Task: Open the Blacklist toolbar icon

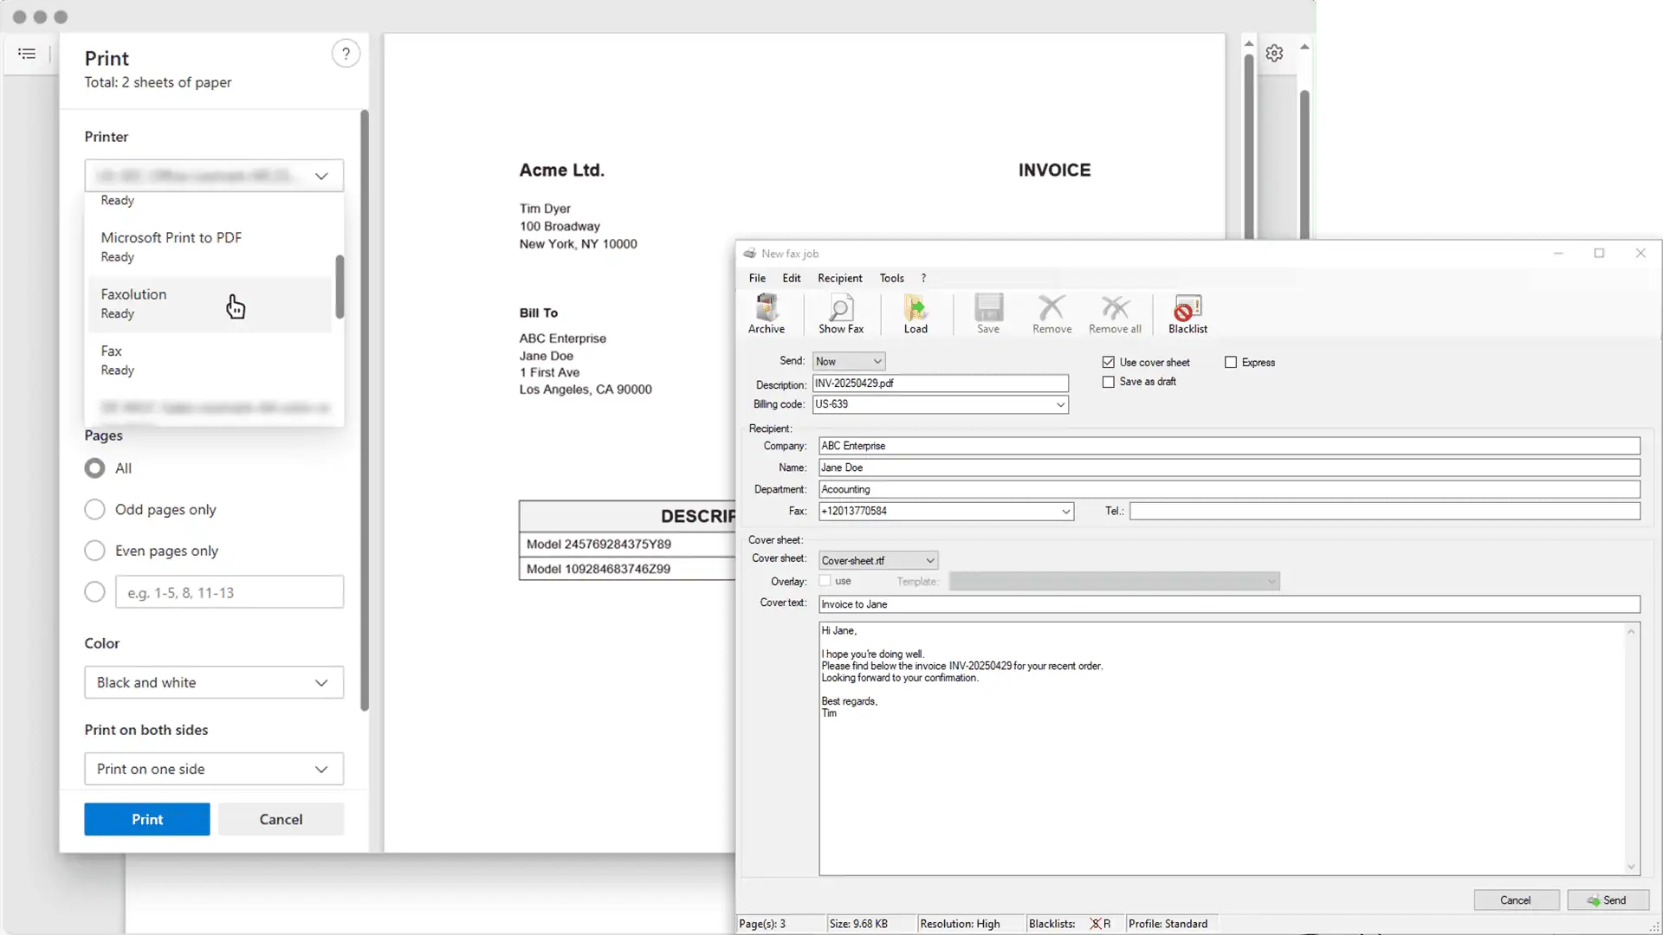Action: tap(1187, 313)
